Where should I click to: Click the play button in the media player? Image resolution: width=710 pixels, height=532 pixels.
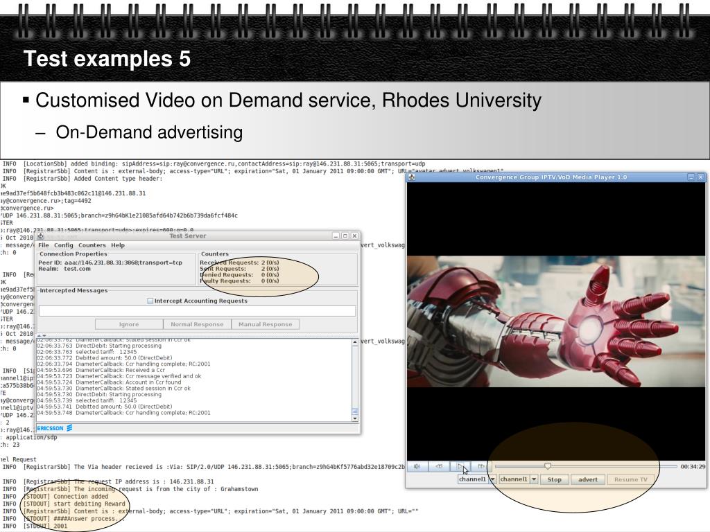460,466
